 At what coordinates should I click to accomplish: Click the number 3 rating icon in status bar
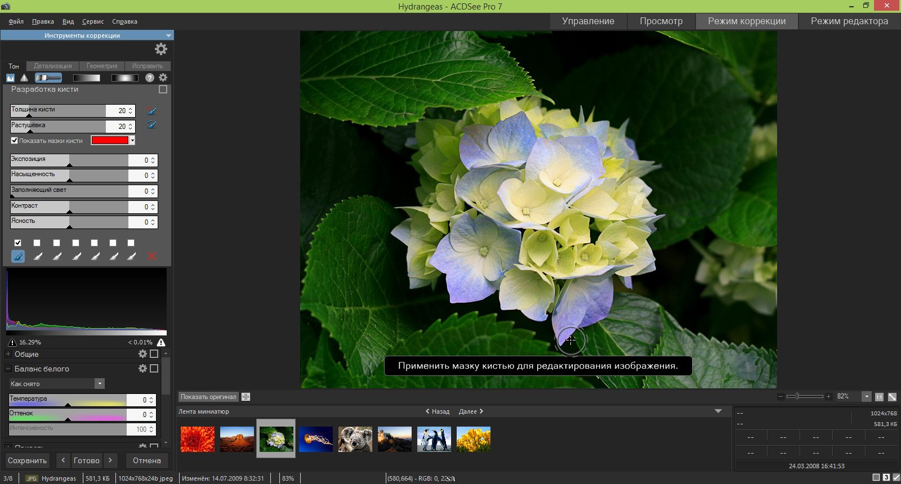click(x=886, y=477)
